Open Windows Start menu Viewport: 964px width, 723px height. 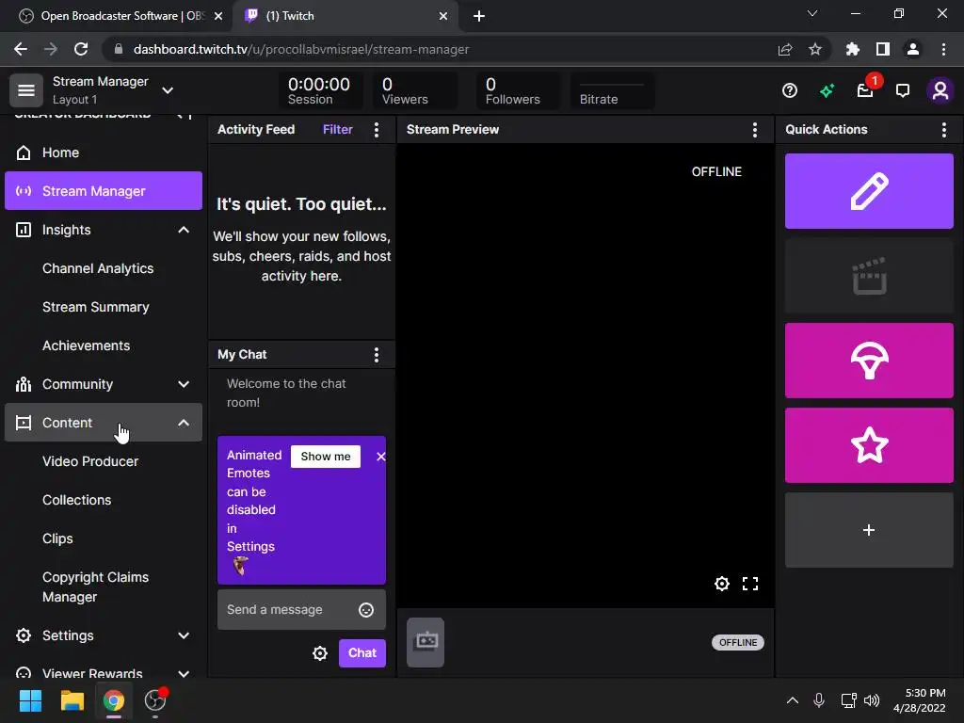(30, 700)
